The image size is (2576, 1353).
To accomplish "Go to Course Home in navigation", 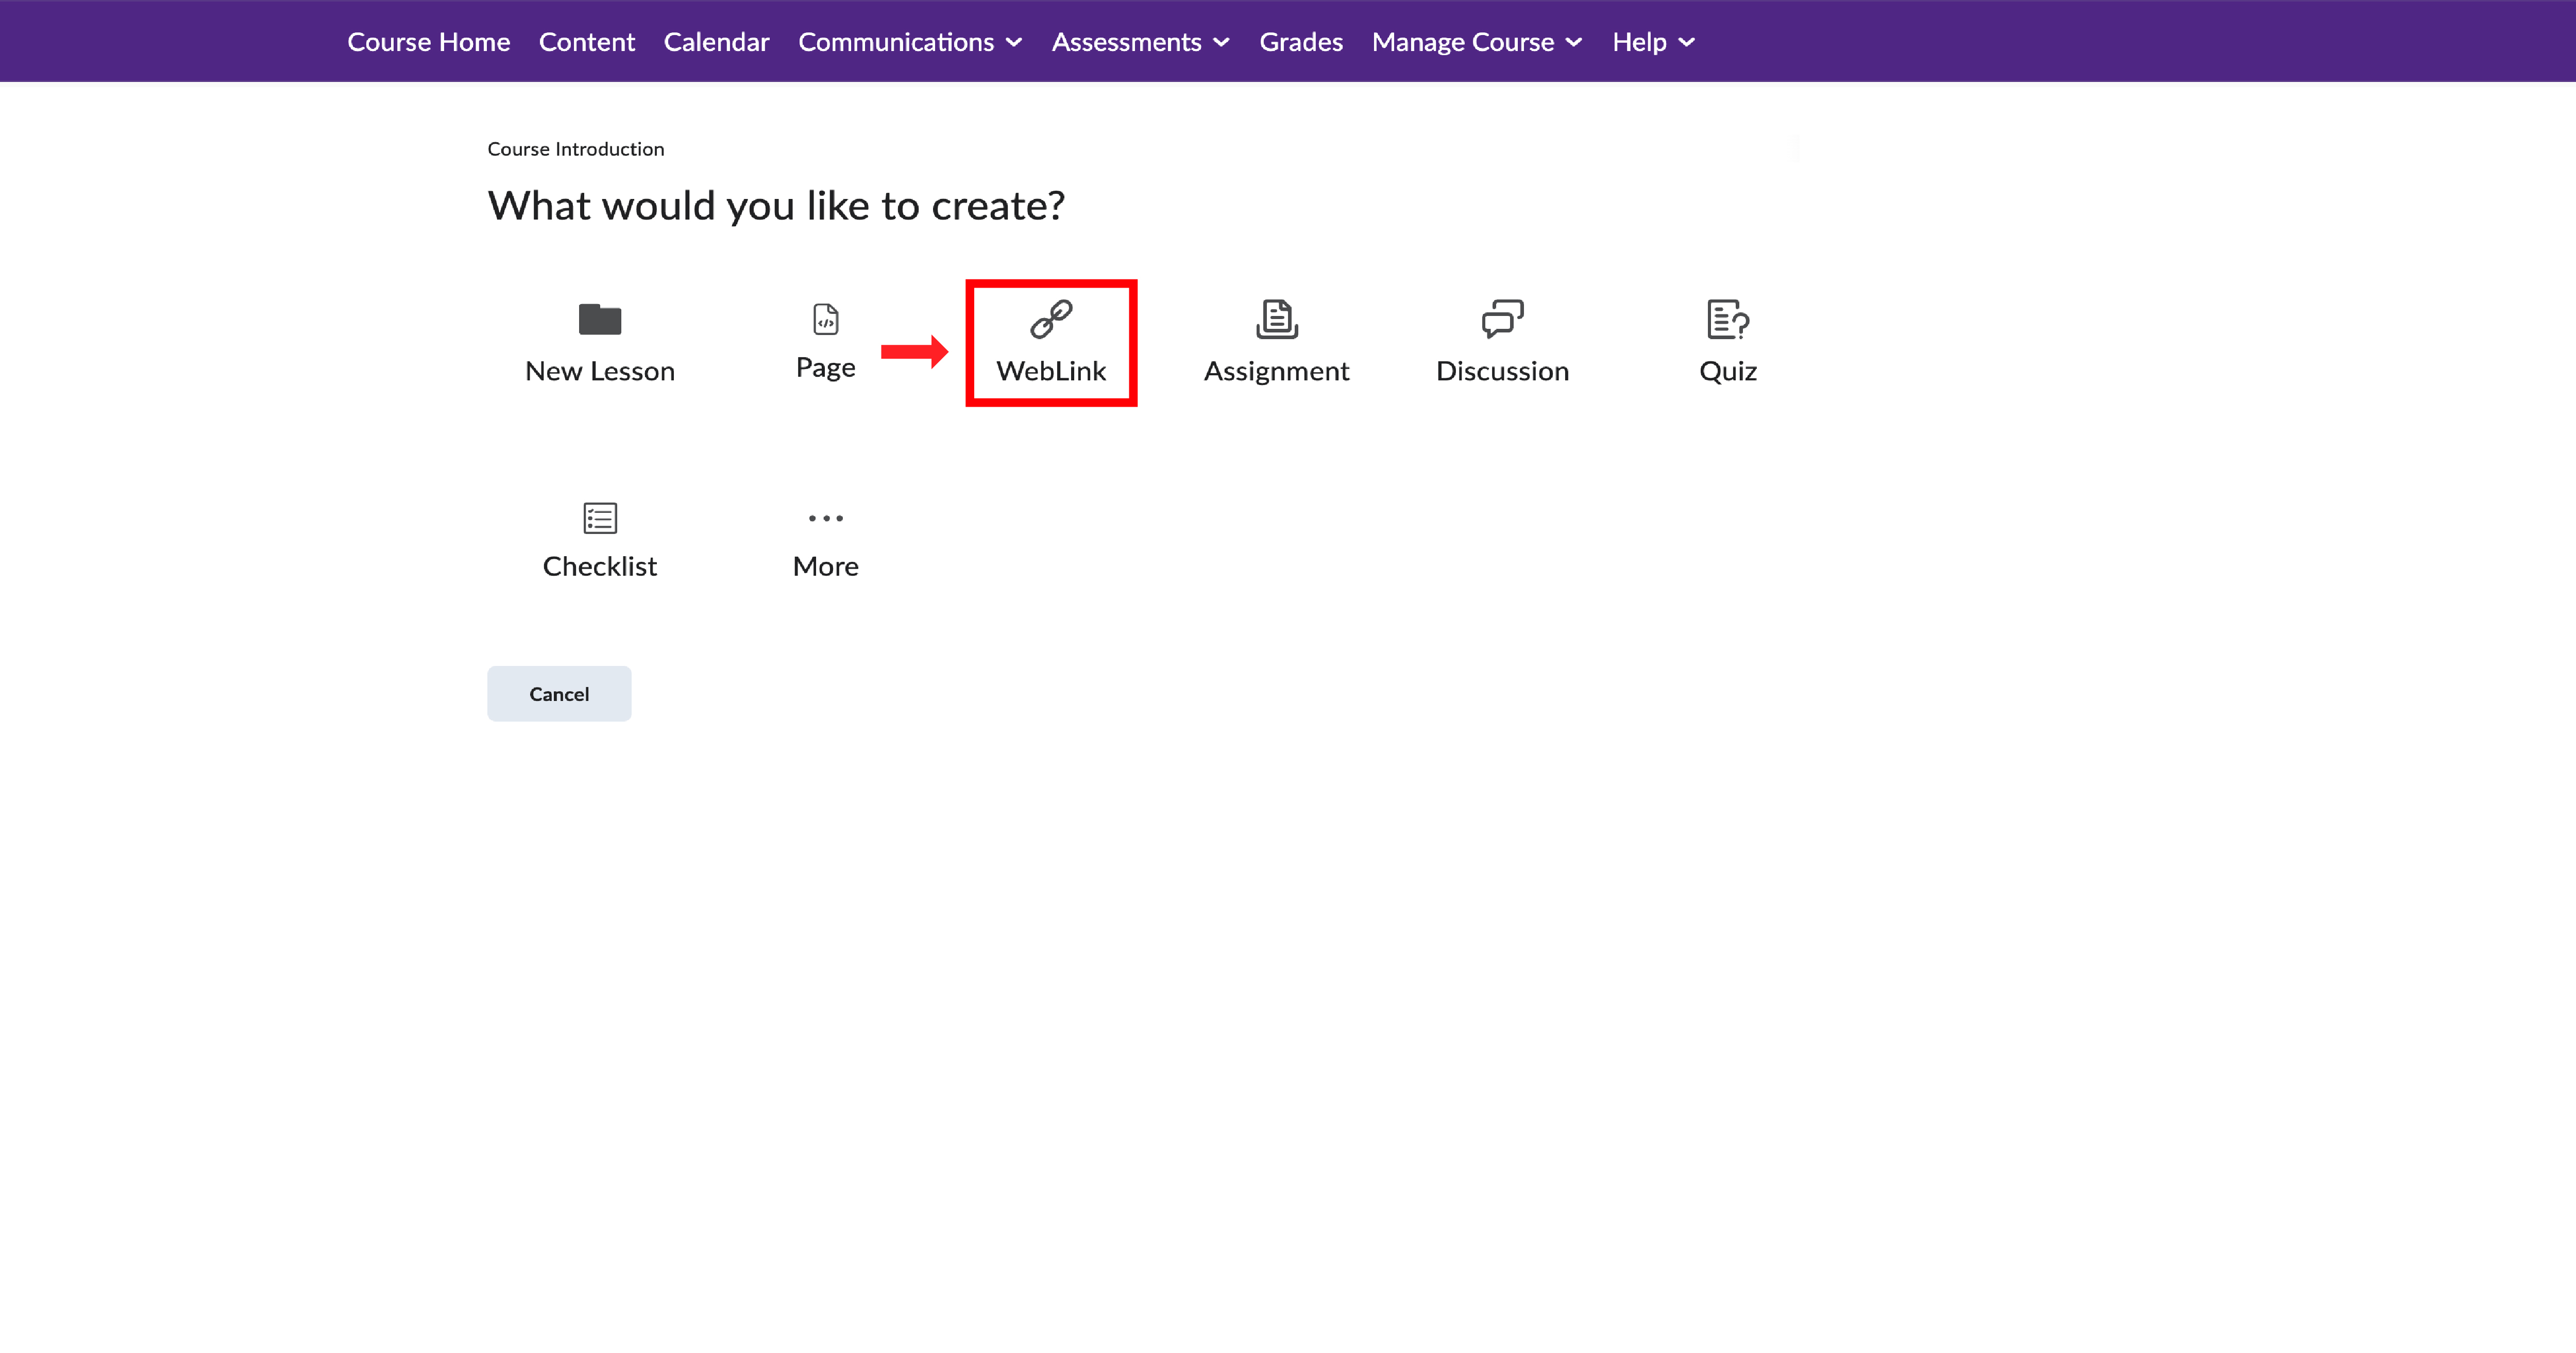I will tap(428, 41).
